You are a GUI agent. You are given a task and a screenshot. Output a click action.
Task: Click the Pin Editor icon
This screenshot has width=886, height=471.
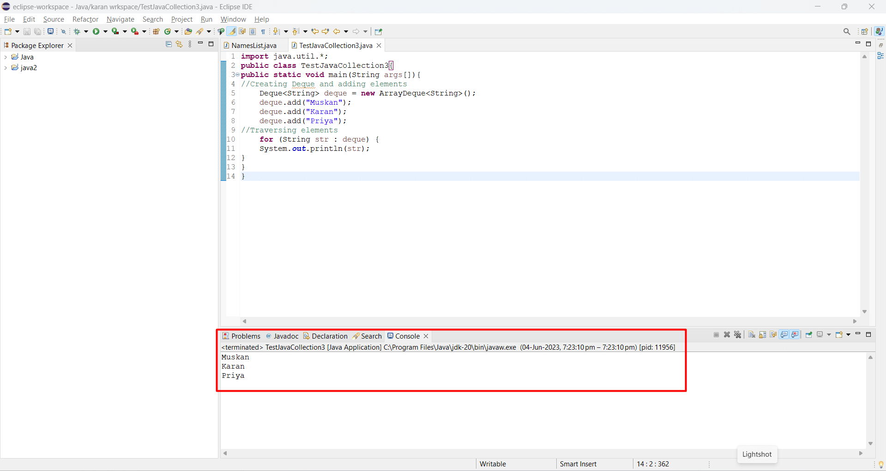pos(379,31)
